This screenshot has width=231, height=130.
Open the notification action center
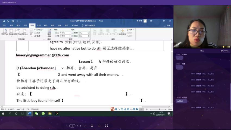[169, 114]
